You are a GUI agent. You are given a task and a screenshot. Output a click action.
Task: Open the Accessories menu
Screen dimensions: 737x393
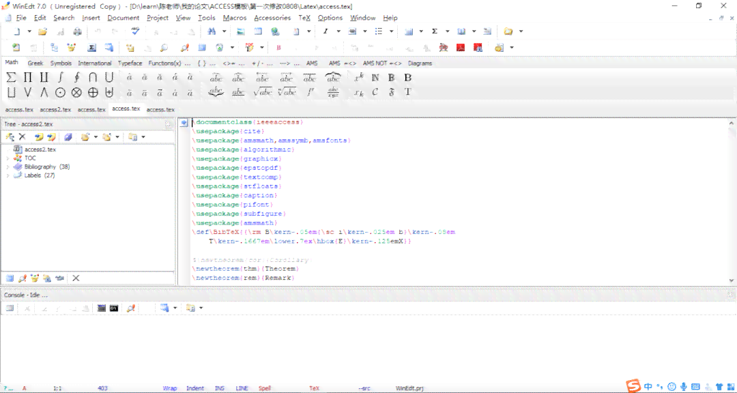pyautogui.click(x=272, y=18)
